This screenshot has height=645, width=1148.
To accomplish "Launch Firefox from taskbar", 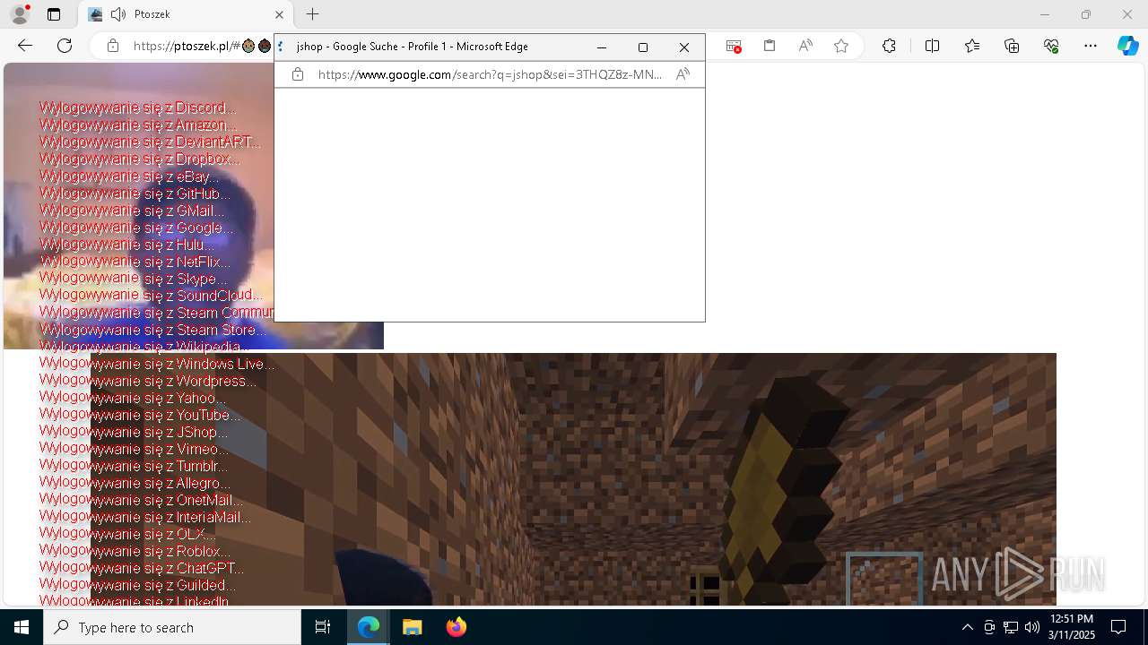I will click(x=456, y=627).
